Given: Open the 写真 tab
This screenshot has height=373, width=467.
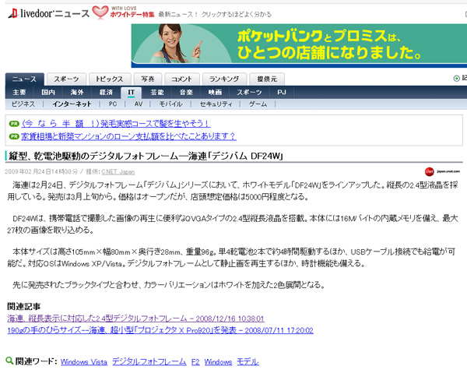Looking at the screenshot, I should point(148,79).
